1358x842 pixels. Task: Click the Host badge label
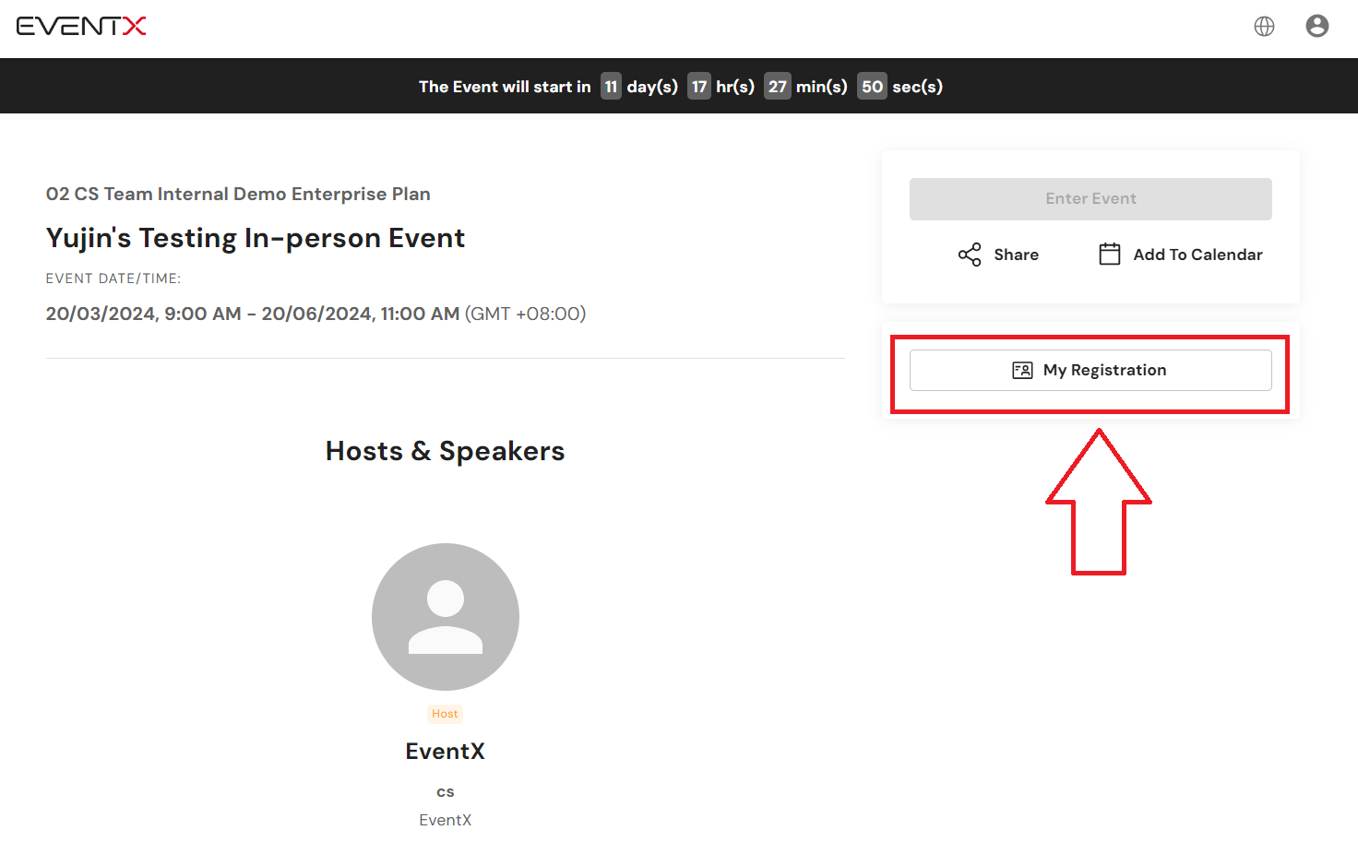pos(445,714)
